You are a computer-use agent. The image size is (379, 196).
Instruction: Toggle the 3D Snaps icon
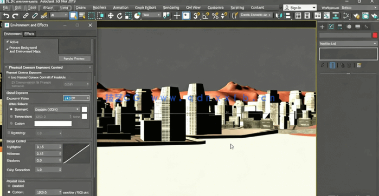point(196,16)
